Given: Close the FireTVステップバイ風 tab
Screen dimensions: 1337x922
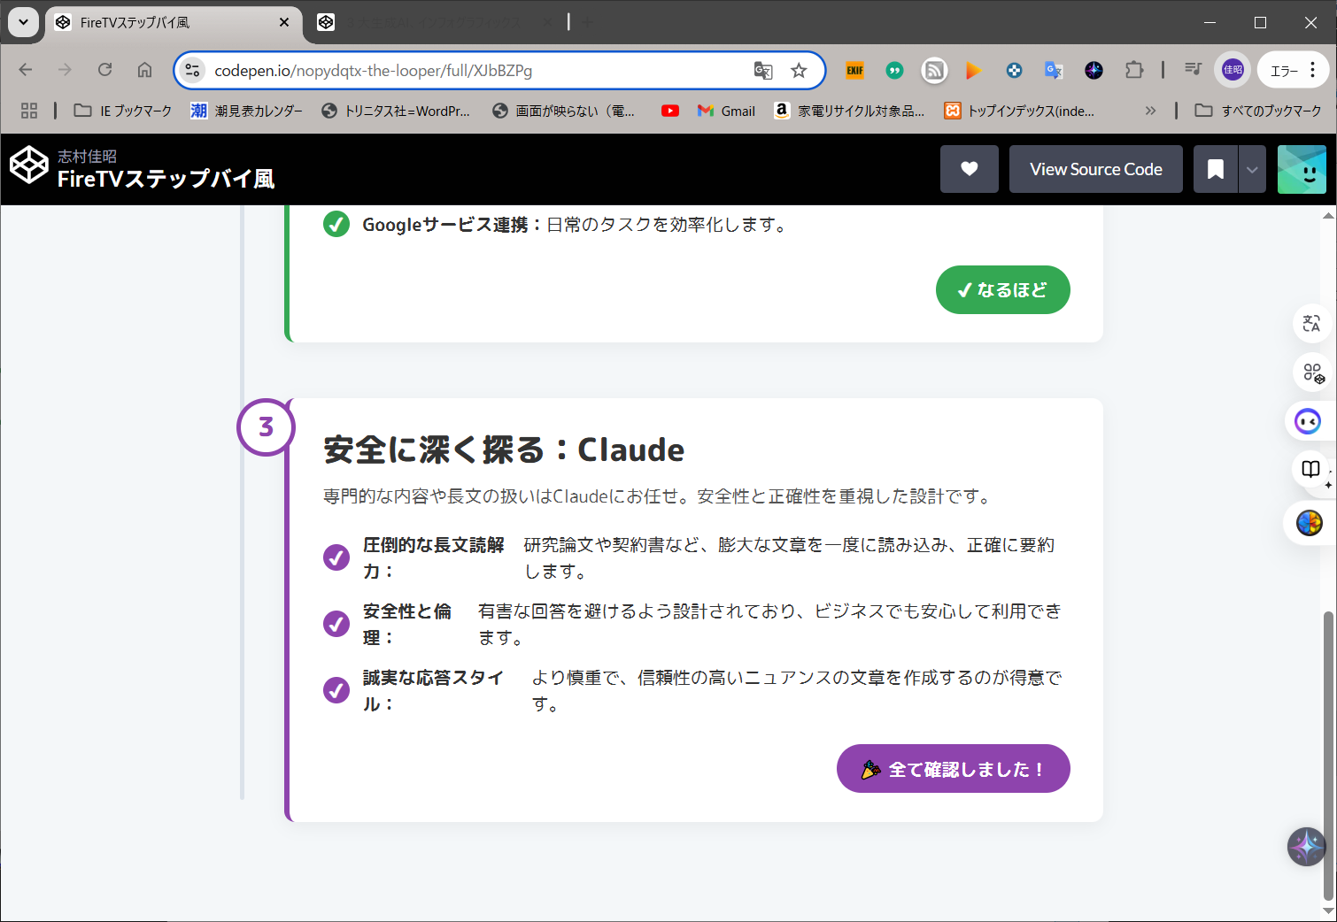Looking at the screenshot, I should [284, 22].
